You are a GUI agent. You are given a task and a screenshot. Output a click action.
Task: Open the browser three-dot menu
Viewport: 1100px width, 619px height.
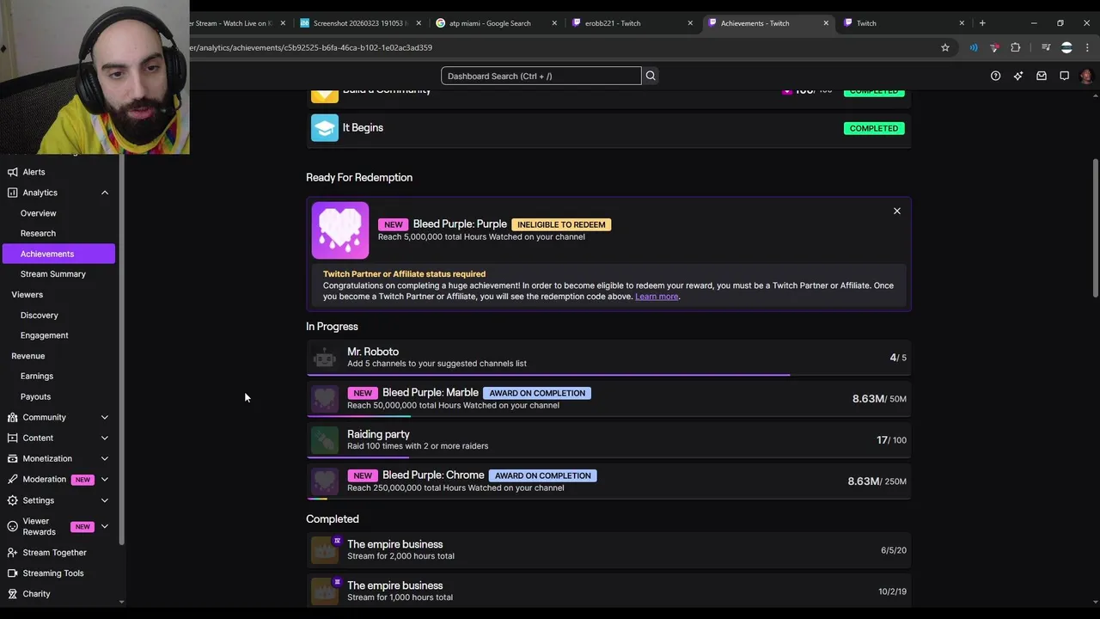pos(1087,47)
